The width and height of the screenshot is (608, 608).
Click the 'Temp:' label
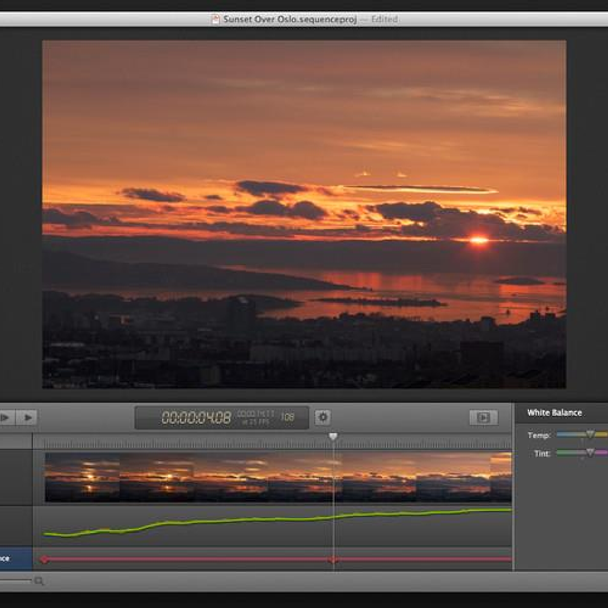539,435
